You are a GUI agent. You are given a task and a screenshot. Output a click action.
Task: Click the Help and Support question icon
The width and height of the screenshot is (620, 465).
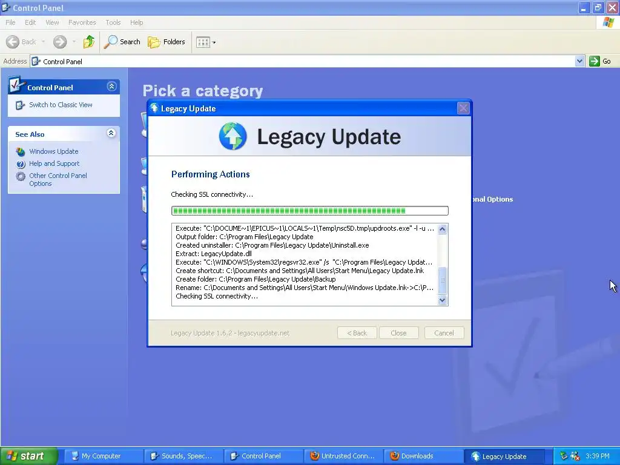tap(21, 163)
